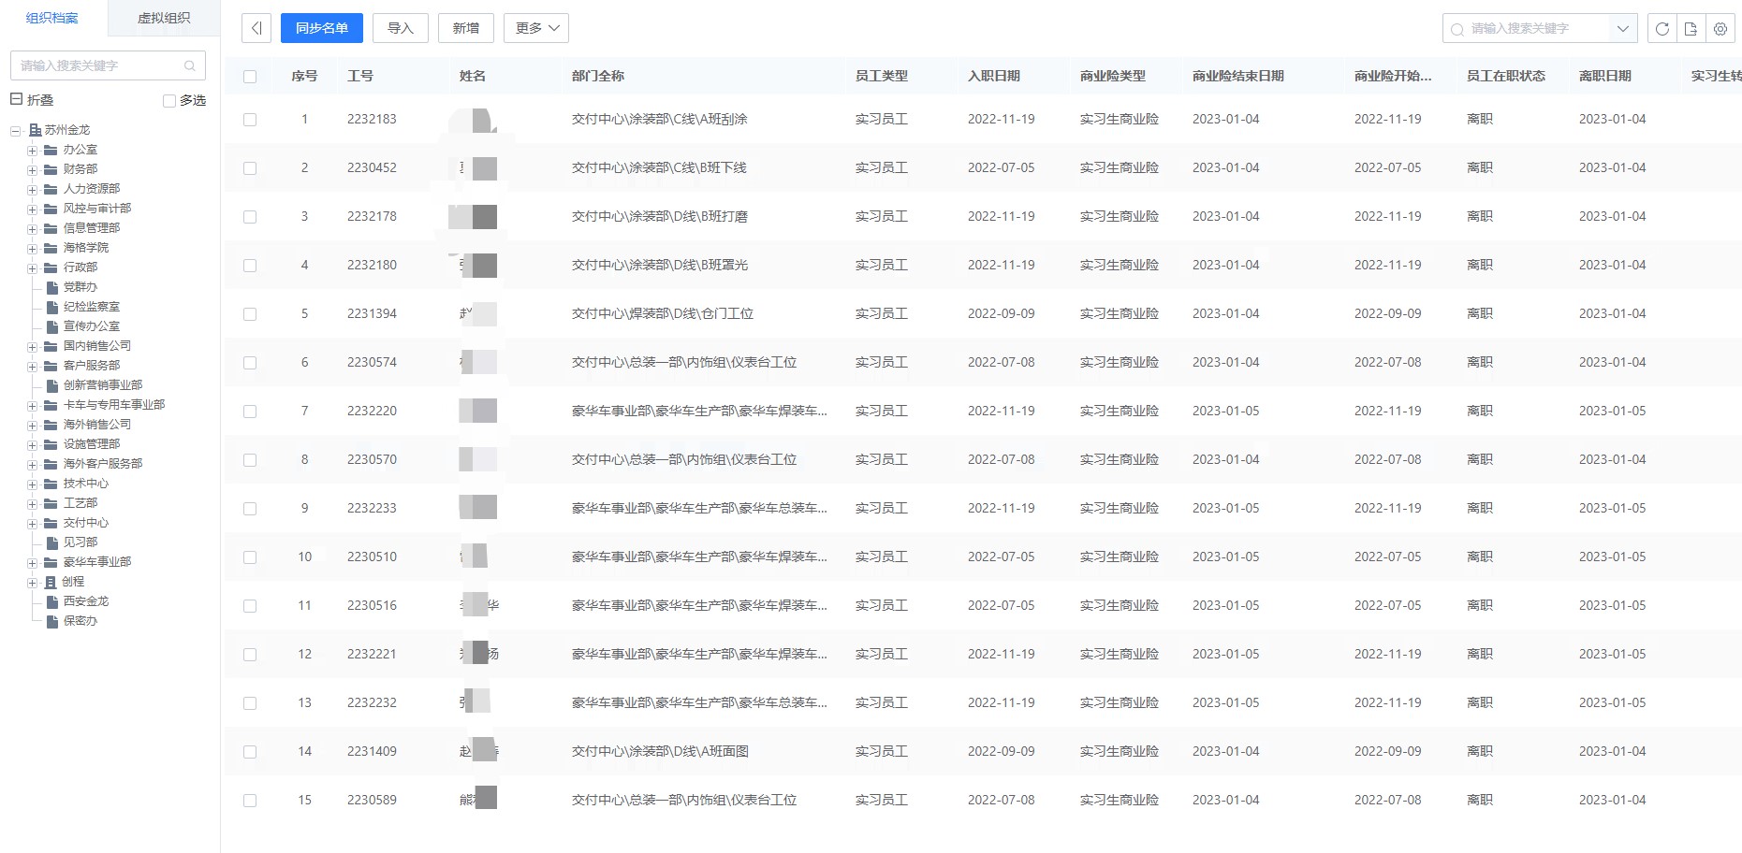Expand the 技术中心 tree node
1742x853 pixels.
[32, 484]
